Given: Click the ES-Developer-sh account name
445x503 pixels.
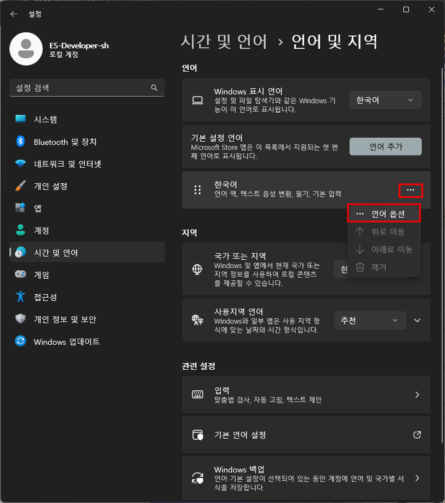Looking at the screenshot, I should pos(79,46).
